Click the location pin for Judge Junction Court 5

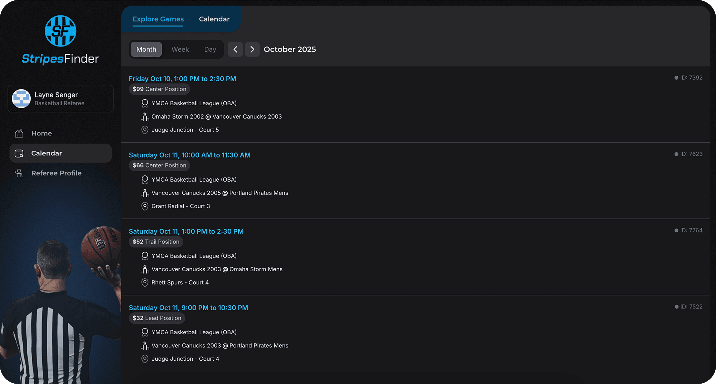145,130
